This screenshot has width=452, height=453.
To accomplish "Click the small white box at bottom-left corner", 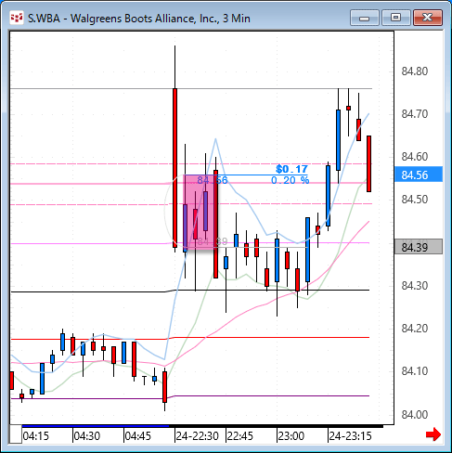I will pyautogui.click(x=16, y=434).
